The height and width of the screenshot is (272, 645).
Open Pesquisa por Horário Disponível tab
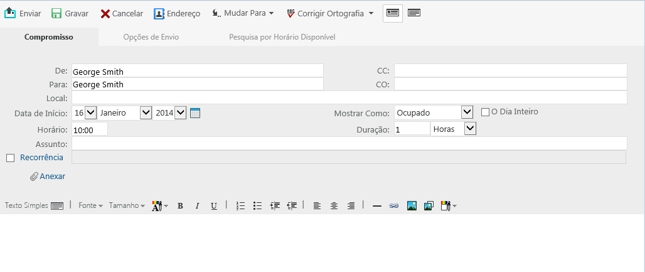pos(282,37)
